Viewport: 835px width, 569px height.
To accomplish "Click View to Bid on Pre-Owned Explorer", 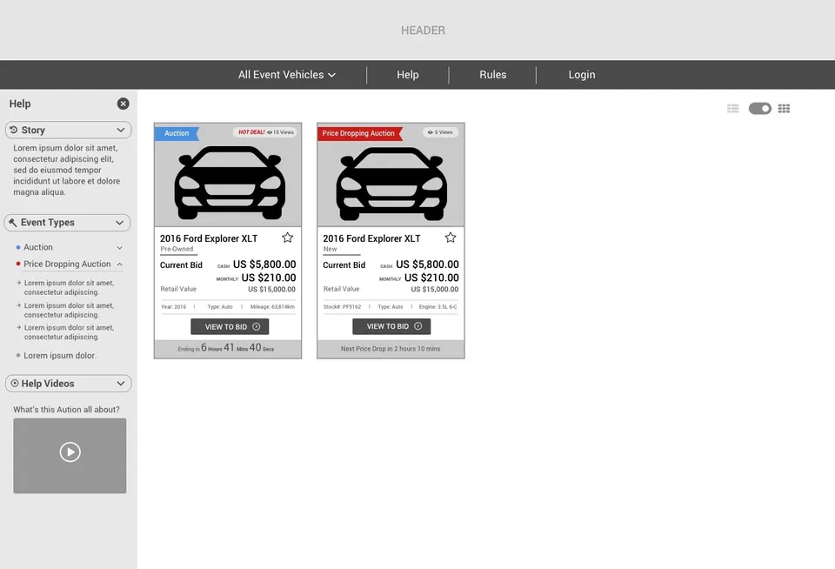I will pyautogui.click(x=230, y=326).
